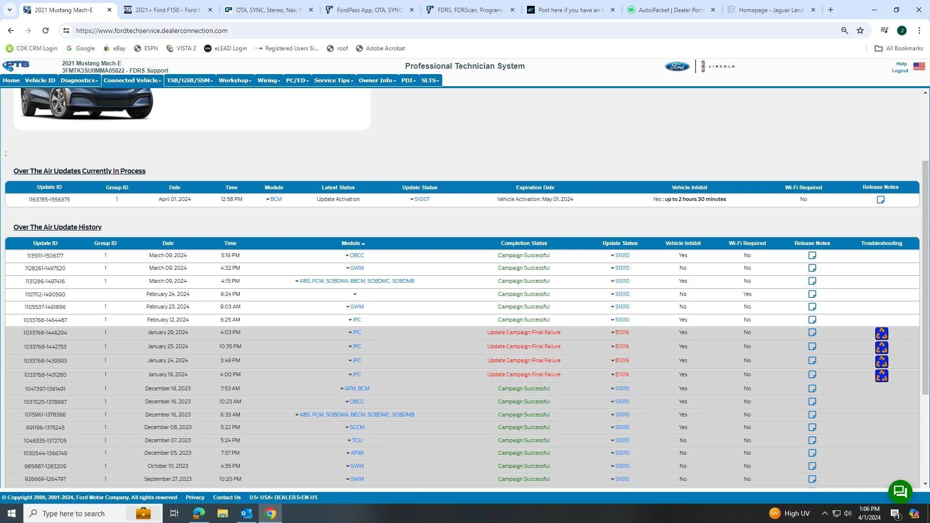The width and height of the screenshot is (930, 523).
Task: Click the Ford logo
Action: tap(677, 66)
